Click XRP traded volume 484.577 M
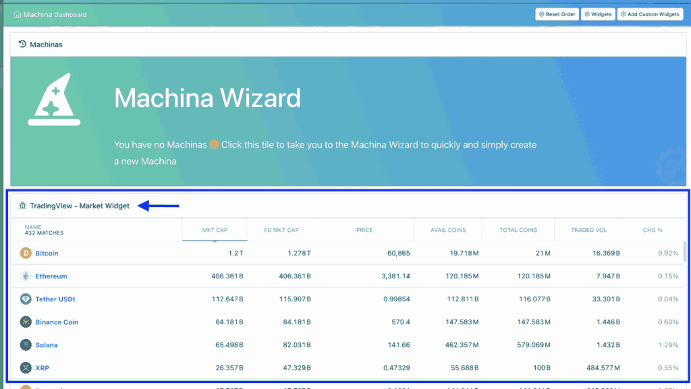 [x=603, y=367]
